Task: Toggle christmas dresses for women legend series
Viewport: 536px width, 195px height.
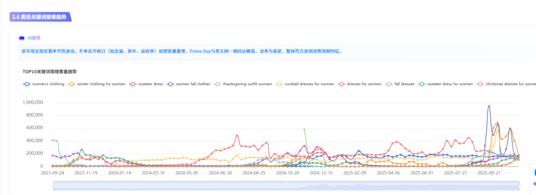Action: pos(506,84)
